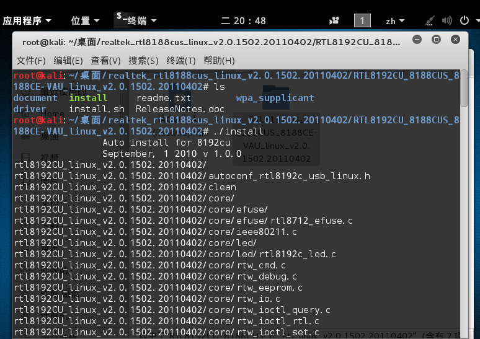Open the 终端(T) menu
The width and height of the screenshot is (480, 339).
pyautogui.click(x=181, y=61)
